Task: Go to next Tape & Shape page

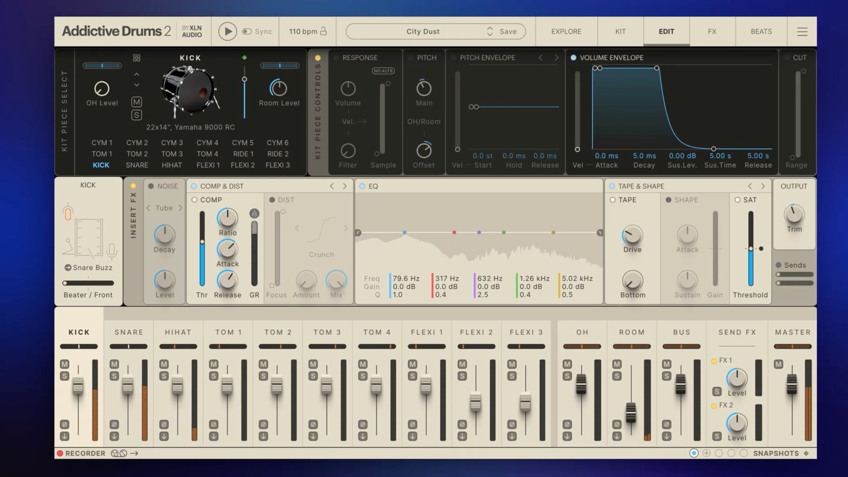Action: 763,186
